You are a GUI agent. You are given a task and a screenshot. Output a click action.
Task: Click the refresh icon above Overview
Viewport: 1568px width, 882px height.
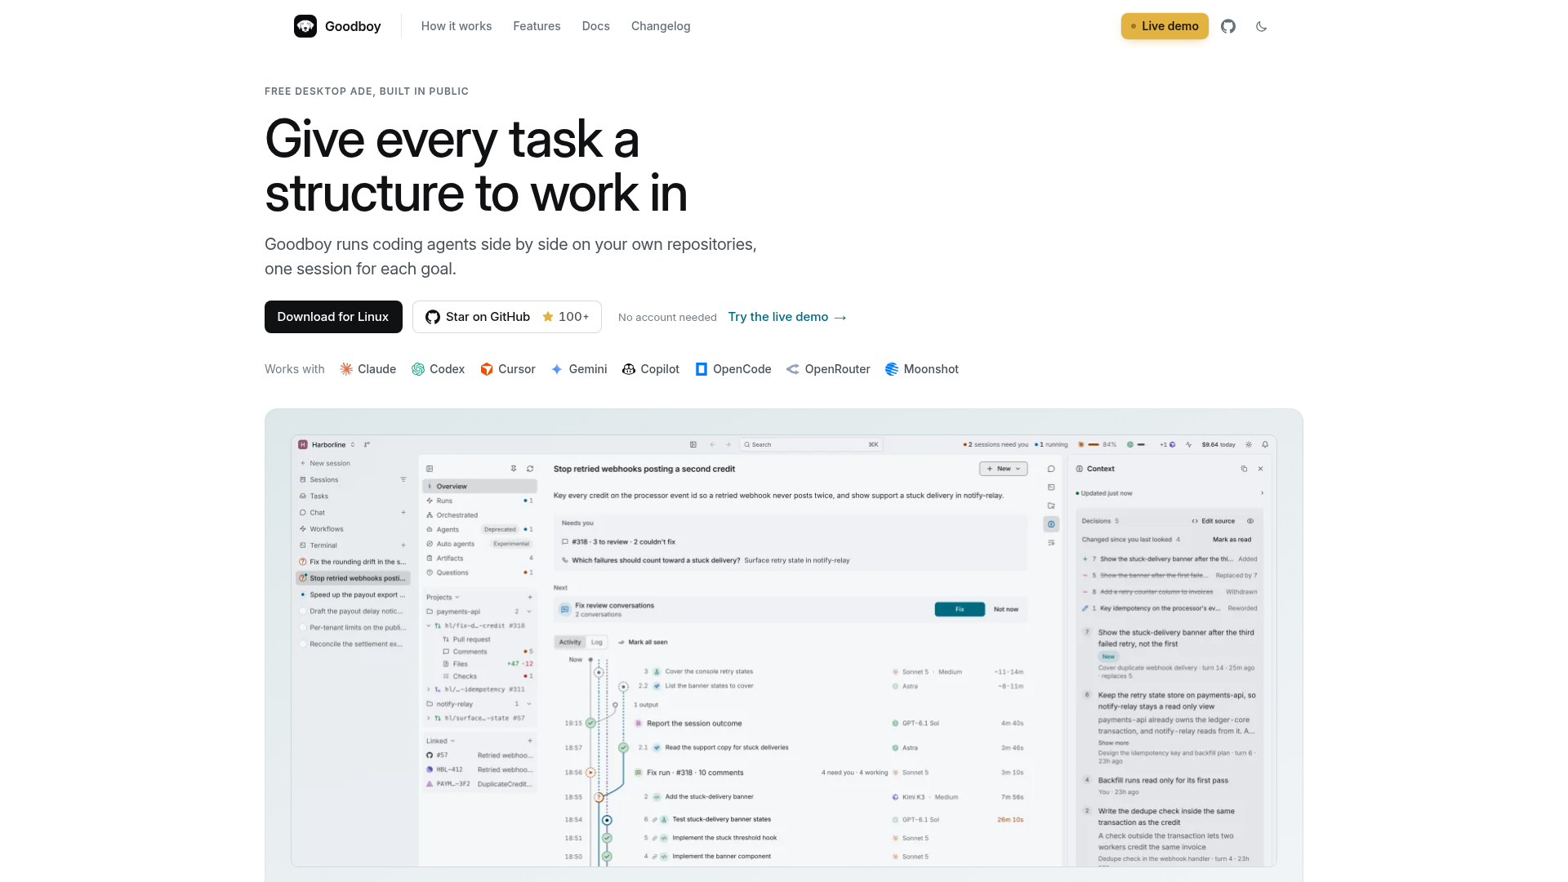click(530, 469)
